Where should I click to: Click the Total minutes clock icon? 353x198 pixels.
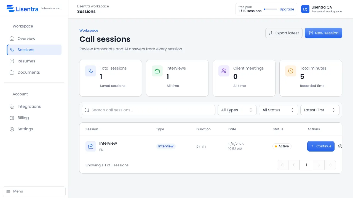[x=291, y=71]
